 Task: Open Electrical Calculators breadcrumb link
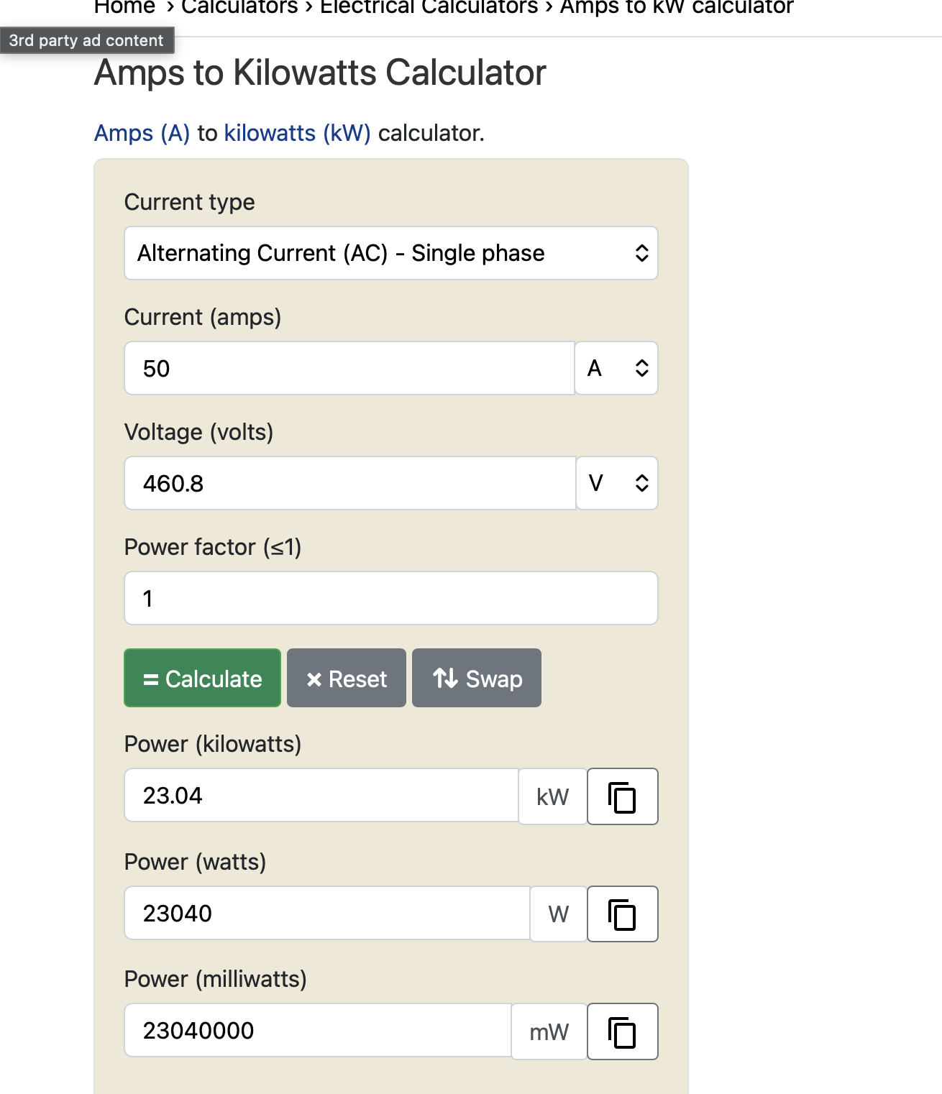pos(429,7)
